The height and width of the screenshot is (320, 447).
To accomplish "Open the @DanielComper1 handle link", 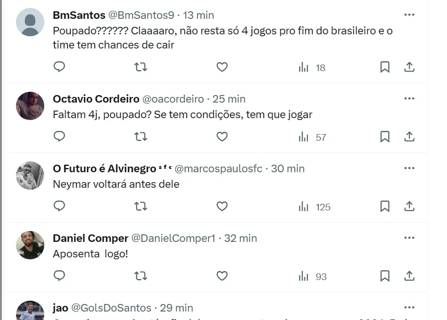I will coord(173,238).
